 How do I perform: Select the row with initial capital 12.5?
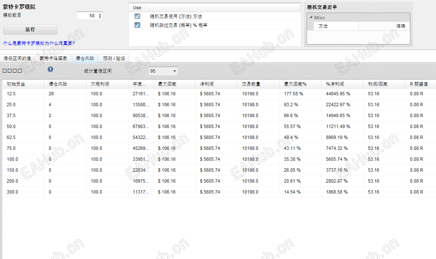pos(219,94)
